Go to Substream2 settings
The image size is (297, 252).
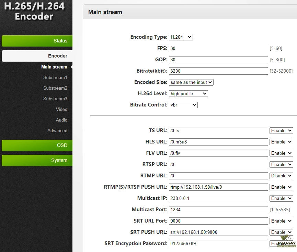55,88
